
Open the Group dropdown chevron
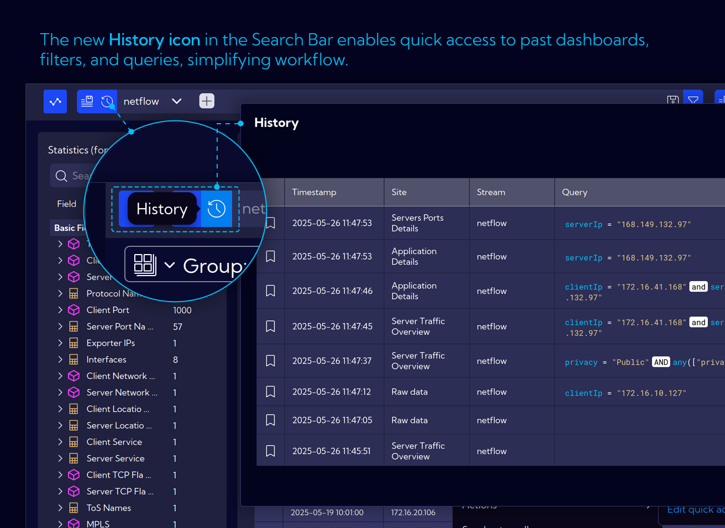pyautogui.click(x=170, y=265)
